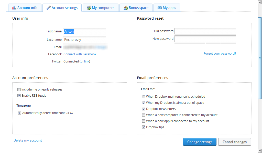Unlink the connected Twitter account

[x=85, y=61]
